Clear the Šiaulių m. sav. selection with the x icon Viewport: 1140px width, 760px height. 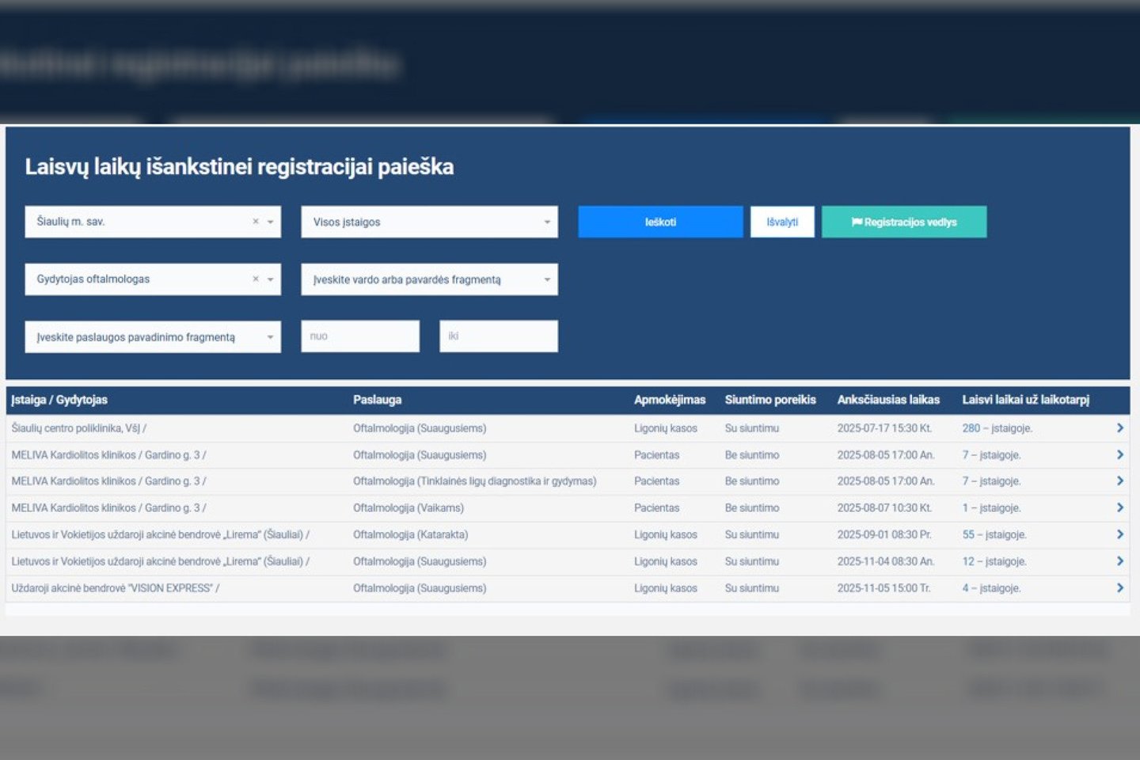pyautogui.click(x=255, y=222)
